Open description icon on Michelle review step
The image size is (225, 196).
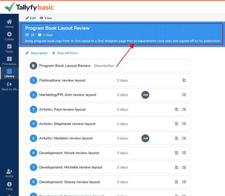click(x=176, y=167)
